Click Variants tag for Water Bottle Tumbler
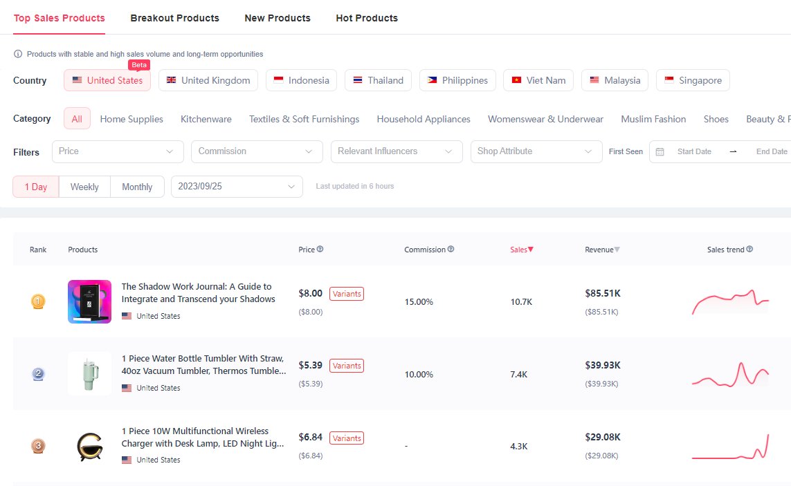Viewport: 791px width, 486px height. click(347, 366)
